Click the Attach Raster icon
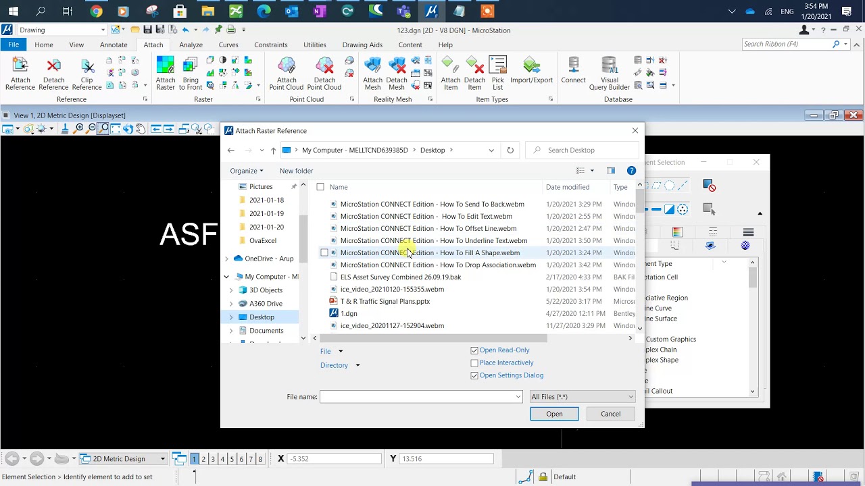Screen dimensions: 865x486 [166, 74]
